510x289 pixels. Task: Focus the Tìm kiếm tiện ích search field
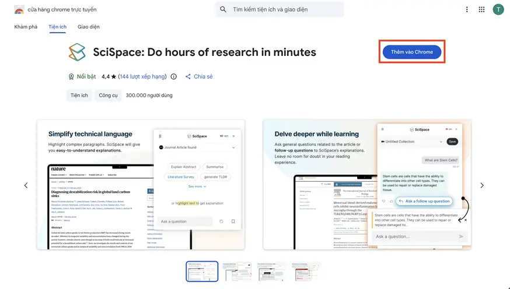[x=279, y=9]
